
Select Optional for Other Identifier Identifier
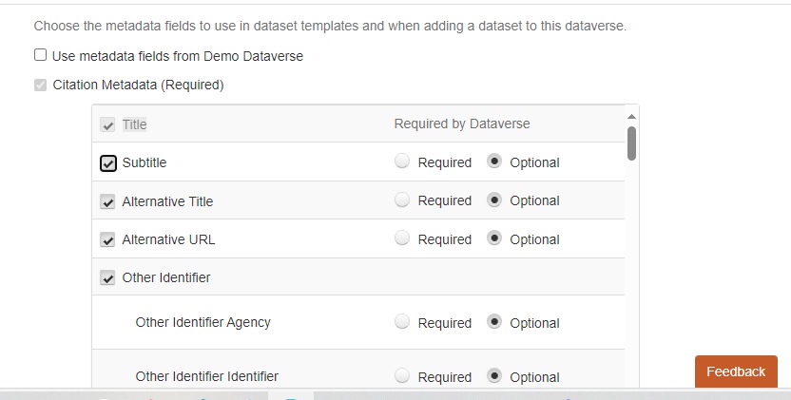click(494, 376)
